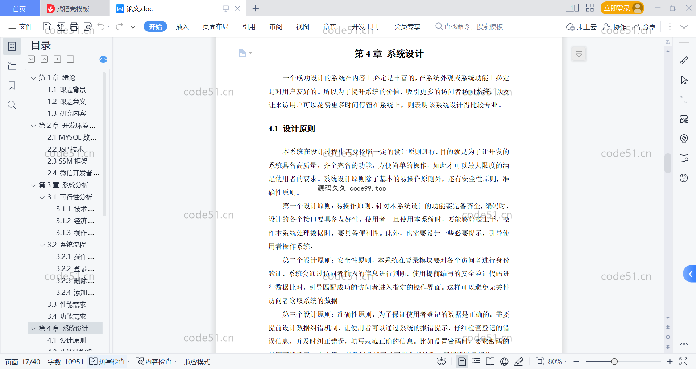This screenshot has width=696, height=369.
Task: Switch to outline view in status bar
Action: coord(476,361)
